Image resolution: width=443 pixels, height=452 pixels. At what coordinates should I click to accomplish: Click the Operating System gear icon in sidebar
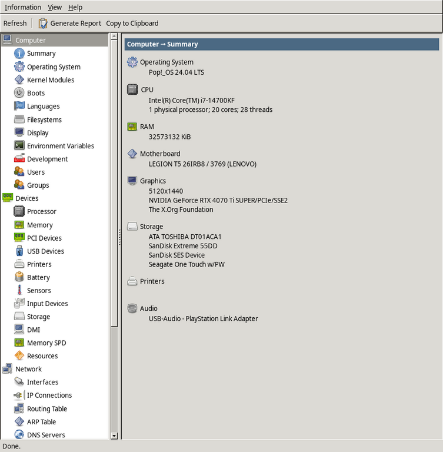(x=19, y=67)
